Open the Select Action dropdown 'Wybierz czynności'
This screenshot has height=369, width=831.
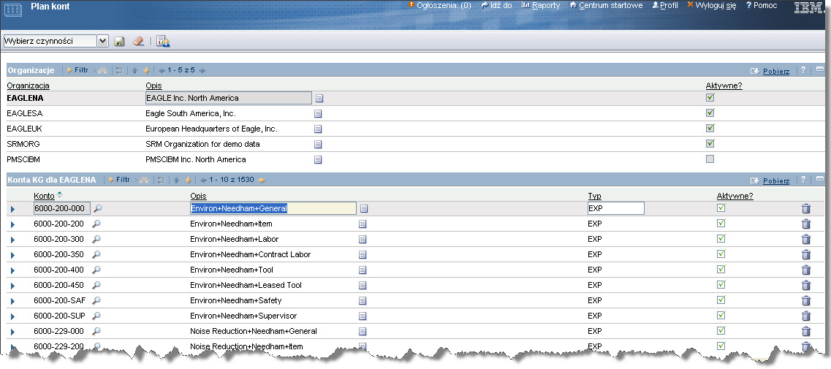(56, 41)
